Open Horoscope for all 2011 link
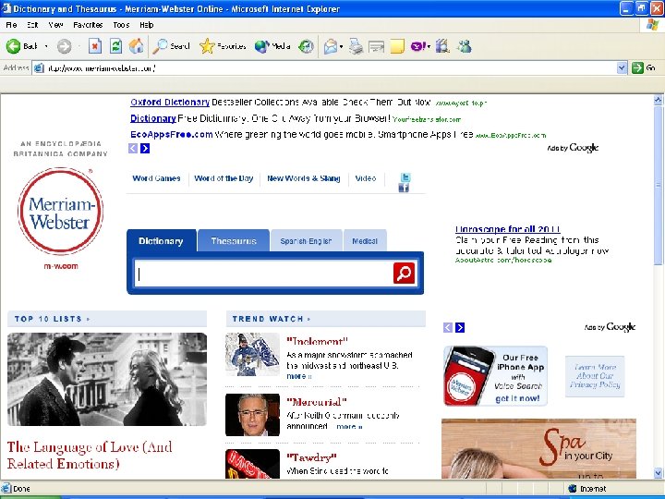The width and height of the screenshot is (665, 499). (x=508, y=229)
